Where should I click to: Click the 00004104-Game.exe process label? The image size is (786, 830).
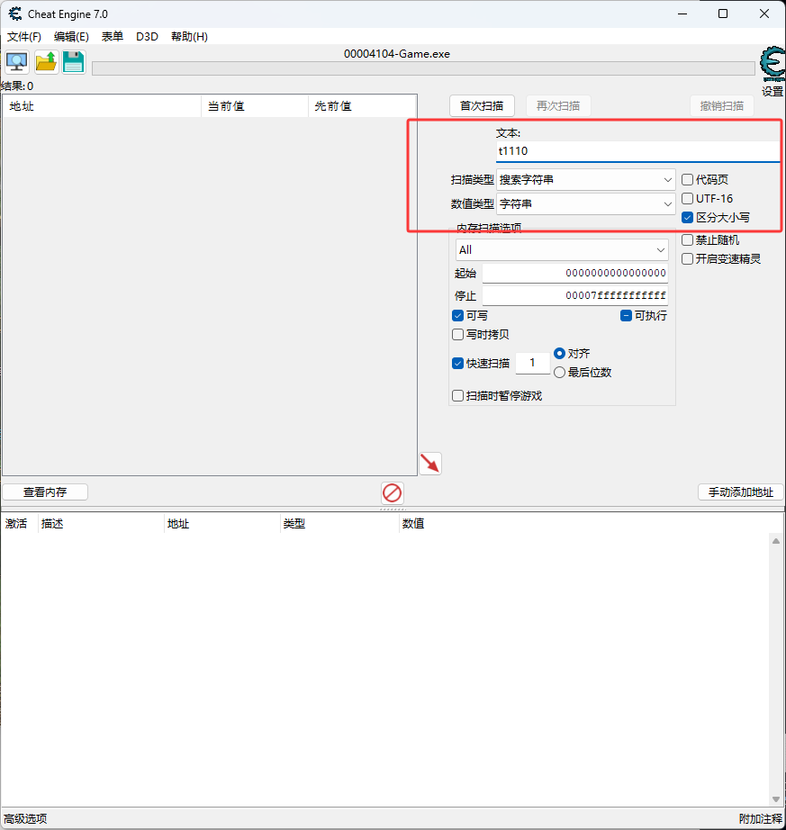[x=397, y=54]
